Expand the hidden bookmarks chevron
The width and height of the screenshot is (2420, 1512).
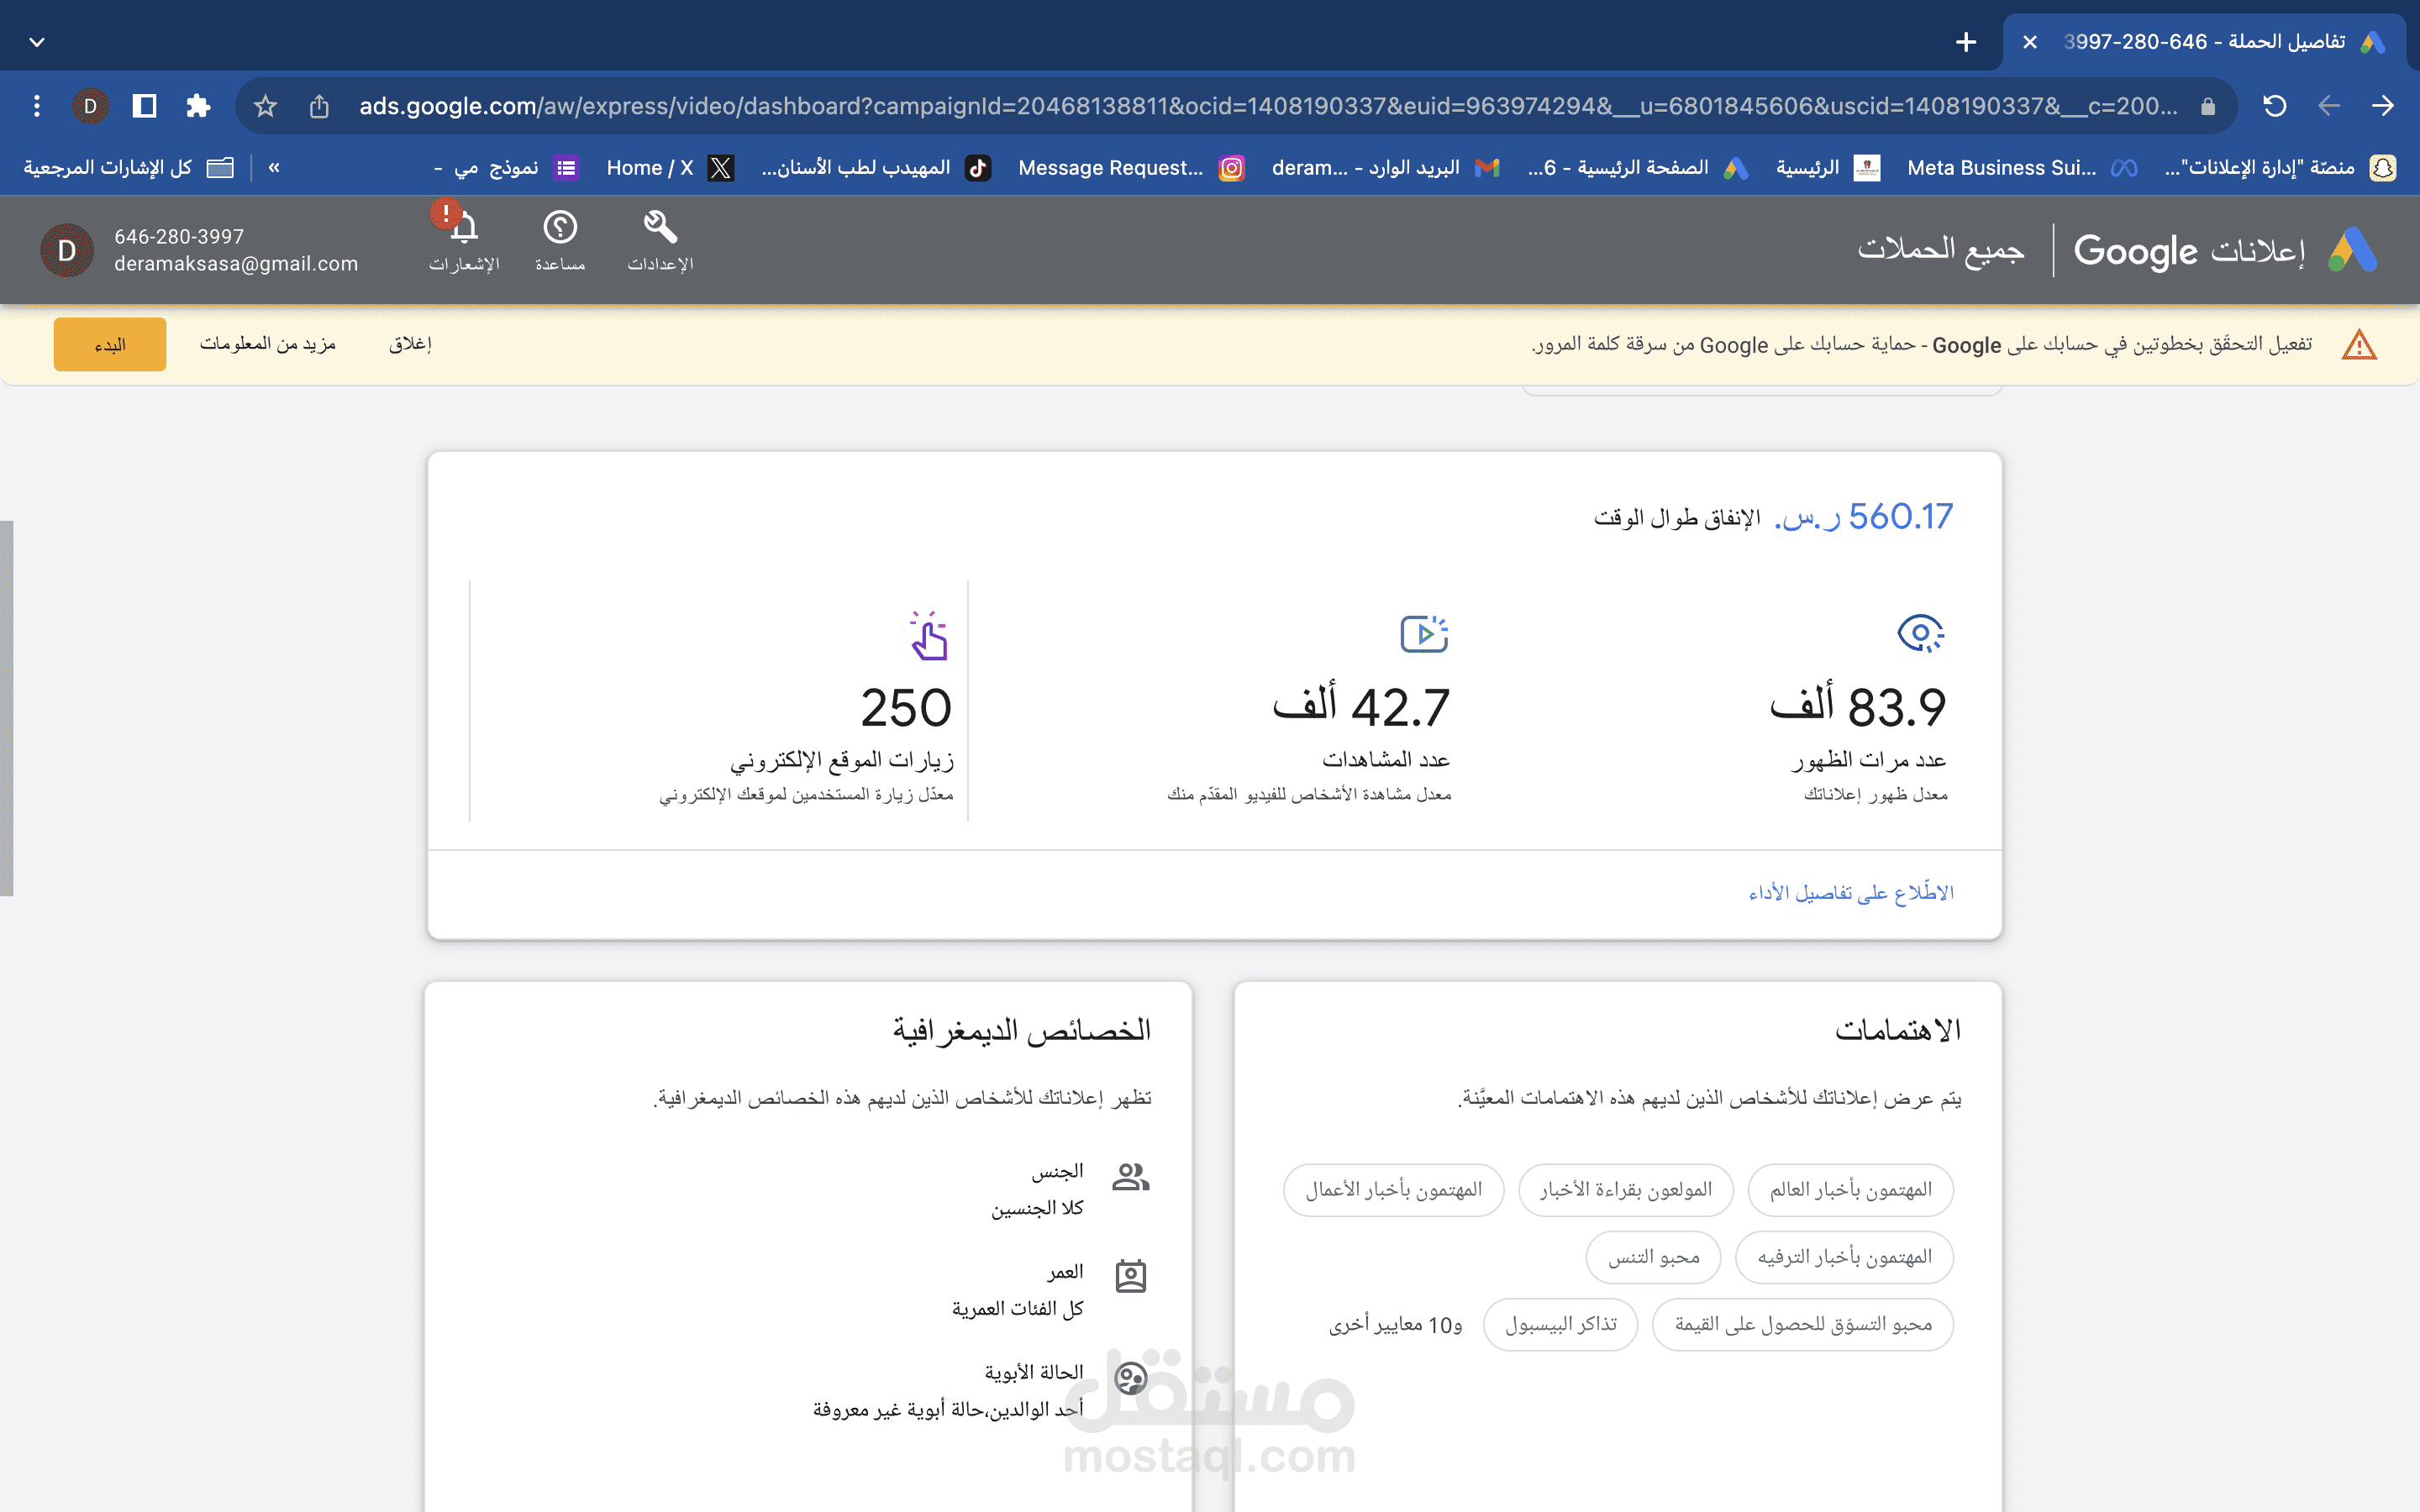[x=274, y=168]
